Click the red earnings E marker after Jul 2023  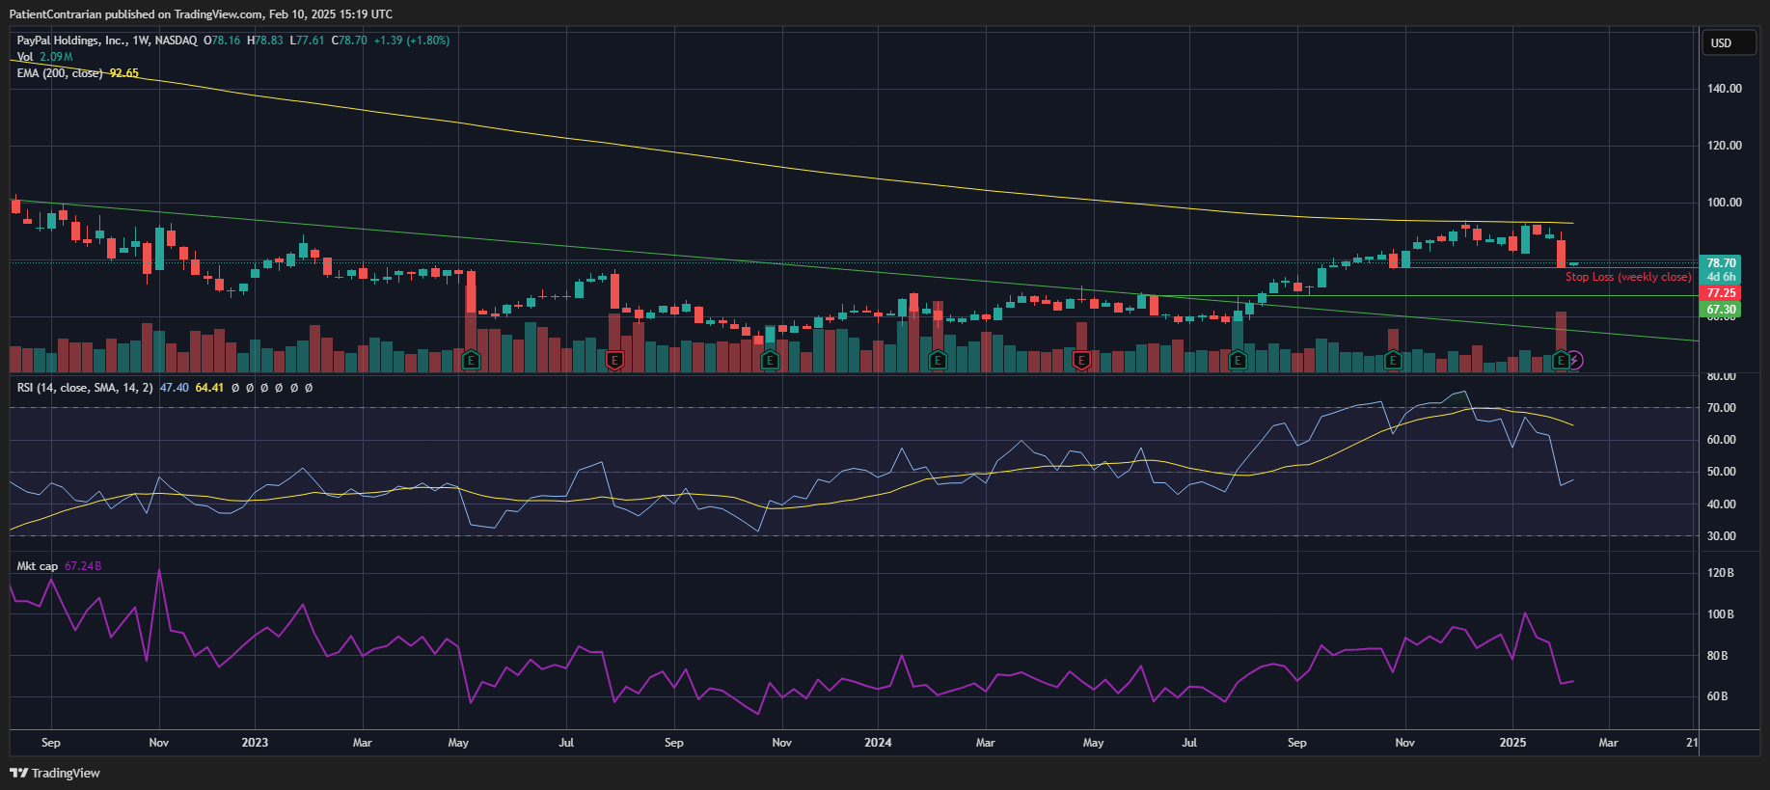(613, 361)
